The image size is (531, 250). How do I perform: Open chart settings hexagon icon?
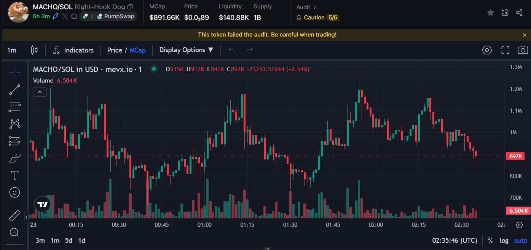tap(487, 50)
